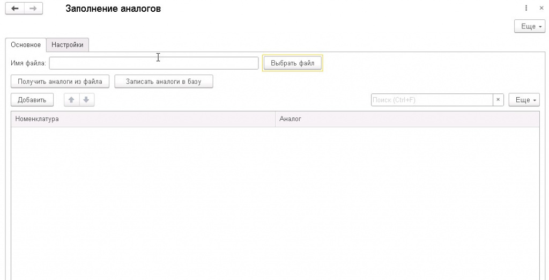Click the Поиск (Ctrl+F) search box
The height and width of the screenshot is (280, 549).
click(432, 100)
